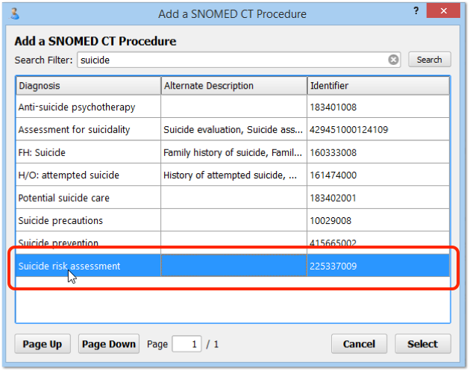Select the Potential suicide care row

(x=233, y=198)
